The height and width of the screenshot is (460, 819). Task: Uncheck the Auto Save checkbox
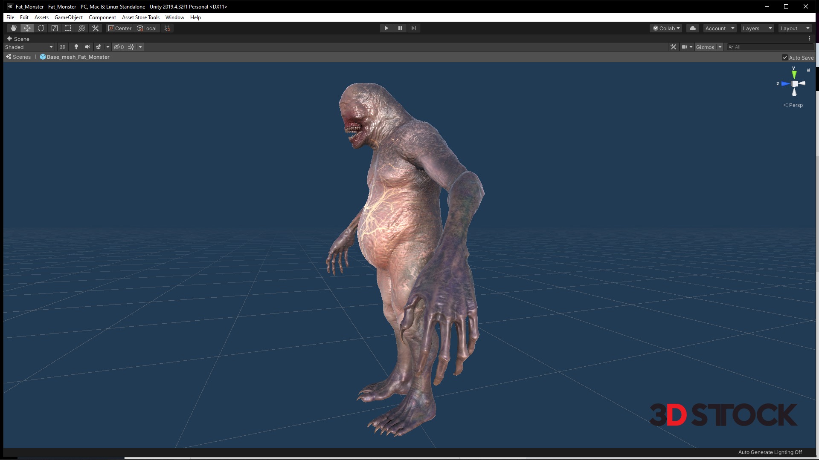click(x=784, y=57)
